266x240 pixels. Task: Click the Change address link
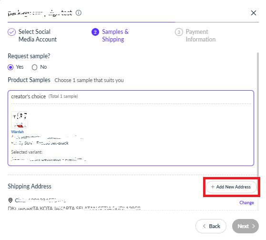click(246, 203)
